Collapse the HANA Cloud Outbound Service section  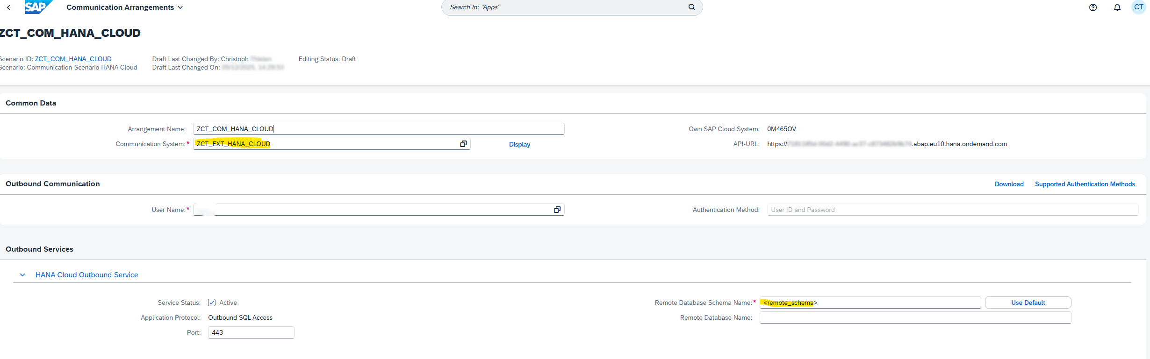click(x=22, y=275)
